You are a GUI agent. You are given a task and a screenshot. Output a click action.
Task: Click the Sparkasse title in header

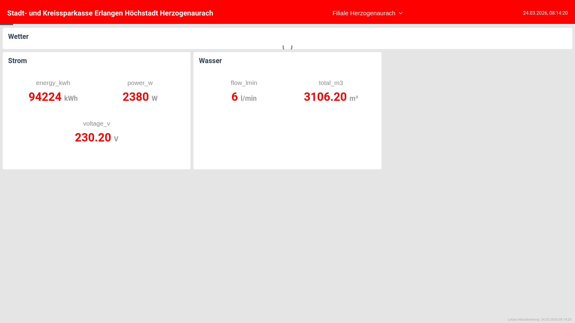tap(110, 13)
